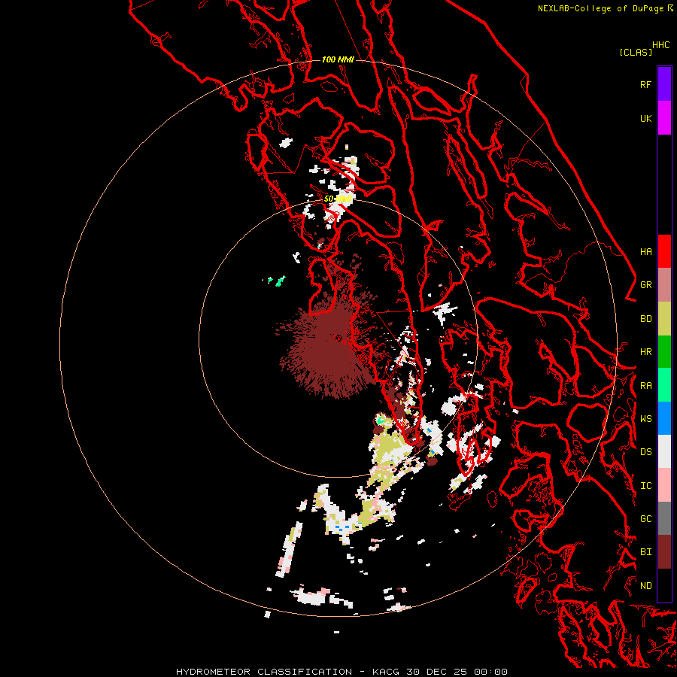
Task: Select the IC pink legend swatch
Action: [x=664, y=485]
